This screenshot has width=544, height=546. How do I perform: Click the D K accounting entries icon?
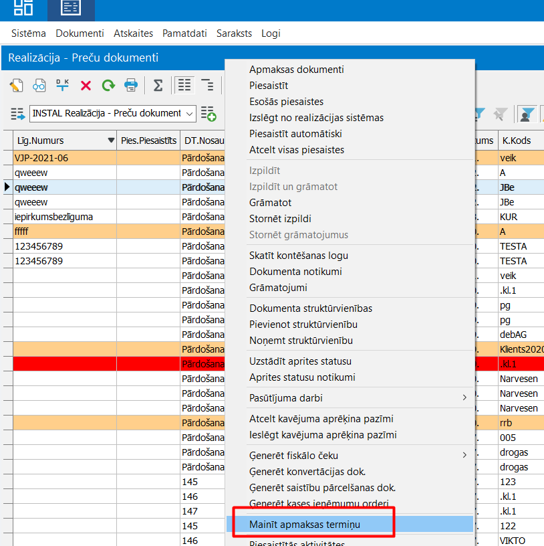point(63,85)
